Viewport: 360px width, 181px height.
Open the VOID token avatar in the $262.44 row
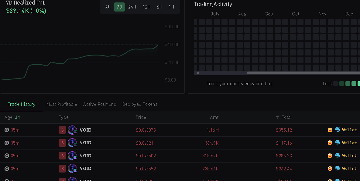72,169
